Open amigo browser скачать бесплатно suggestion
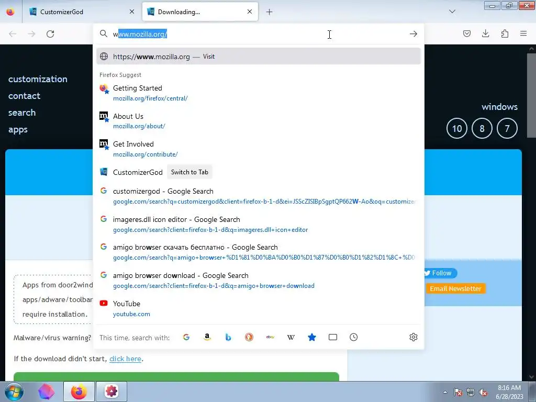Screen dimensions: 536x402 (259, 252)
